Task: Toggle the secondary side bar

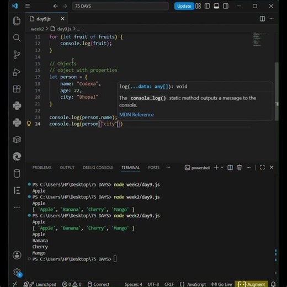Action: 226,6
